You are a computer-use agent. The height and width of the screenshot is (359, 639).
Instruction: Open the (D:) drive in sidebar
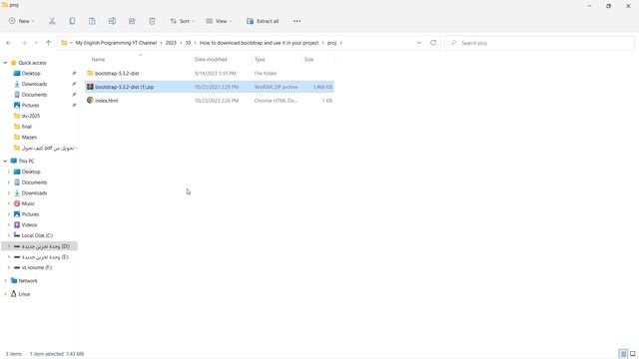[45, 246]
